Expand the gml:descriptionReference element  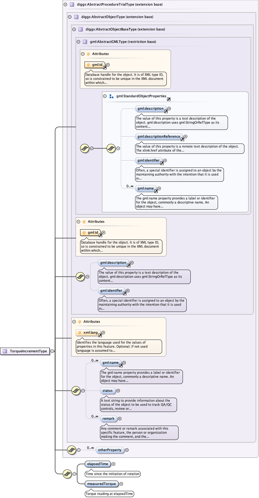click(x=185, y=137)
